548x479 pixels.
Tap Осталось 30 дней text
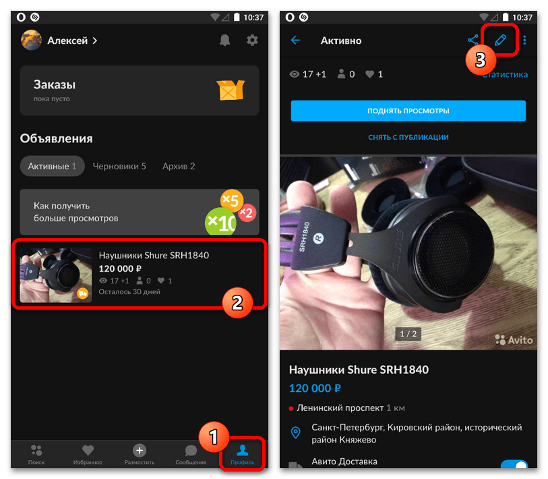click(129, 292)
